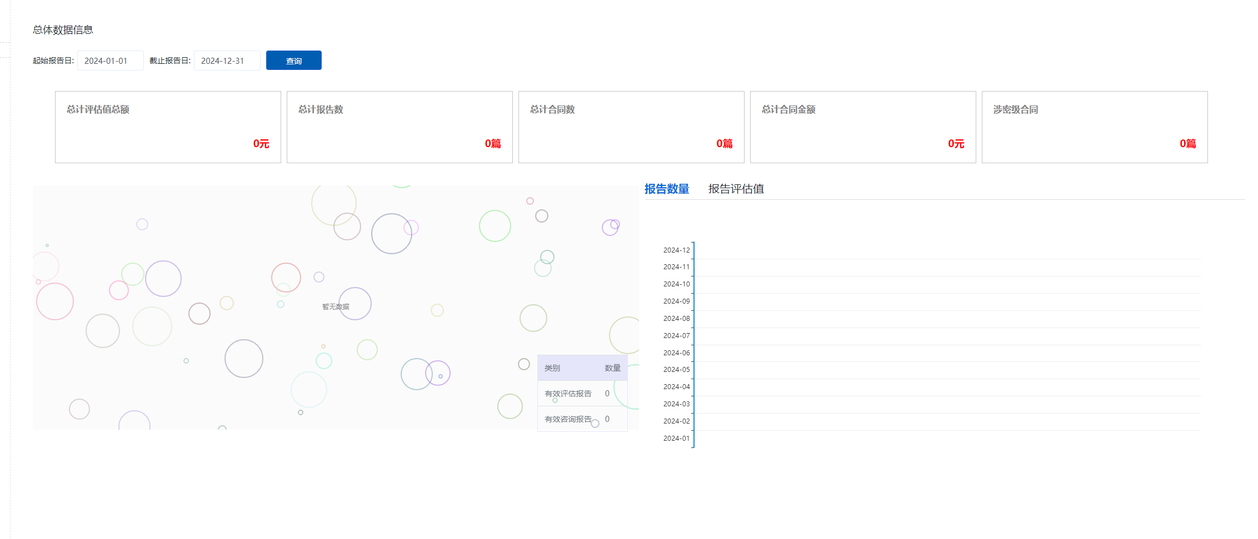Viewport: 1258px width, 539px height.
Task: Open the 截止报告日 end date field
Action: click(x=227, y=61)
